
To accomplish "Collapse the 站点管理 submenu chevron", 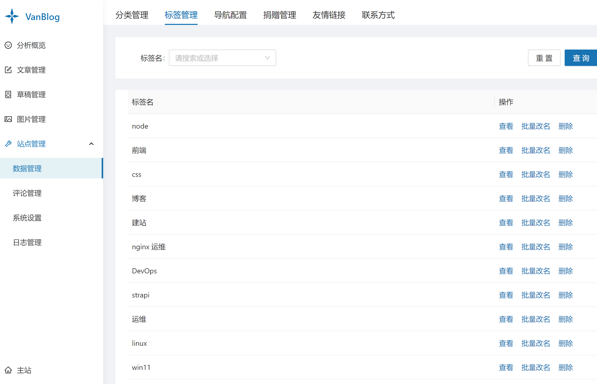I will pyautogui.click(x=91, y=144).
